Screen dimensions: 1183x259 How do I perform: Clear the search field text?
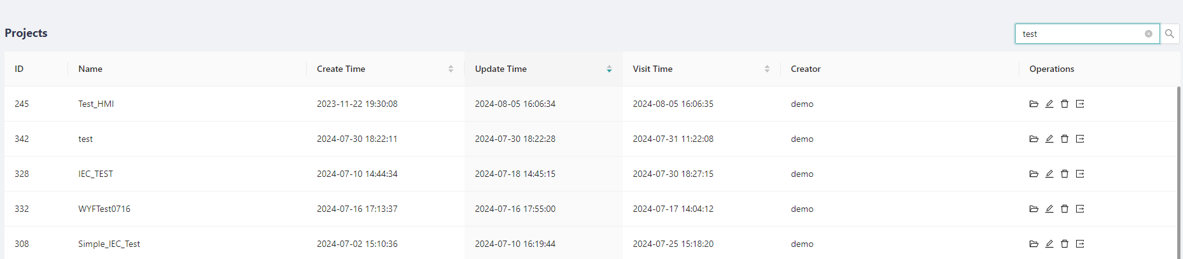(x=1149, y=34)
